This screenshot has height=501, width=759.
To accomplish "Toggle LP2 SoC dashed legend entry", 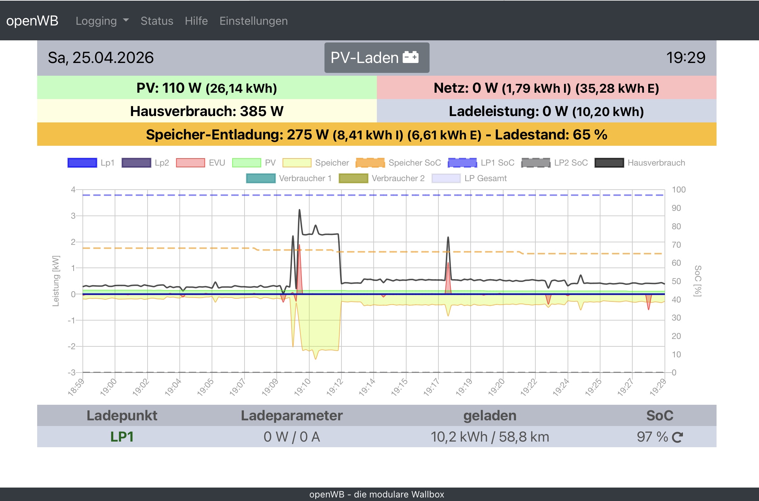I will pyautogui.click(x=536, y=163).
